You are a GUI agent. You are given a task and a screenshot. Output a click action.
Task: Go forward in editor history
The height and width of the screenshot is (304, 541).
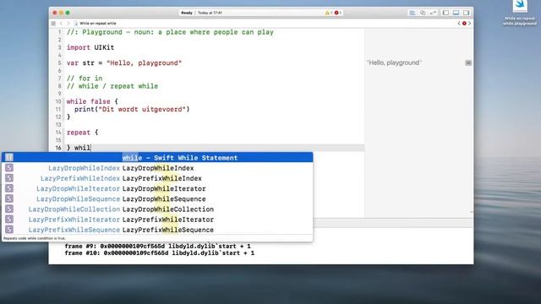(x=68, y=24)
